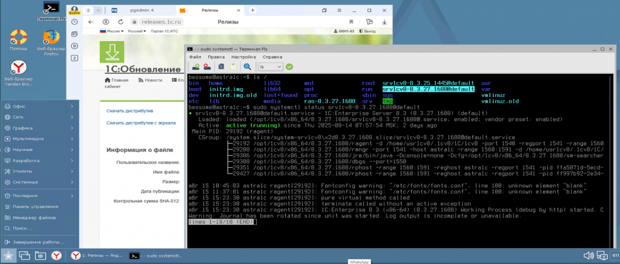Expand the Сеть start menu category
Image resolution: width=620 pixels, height=264 pixels.
(39, 117)
